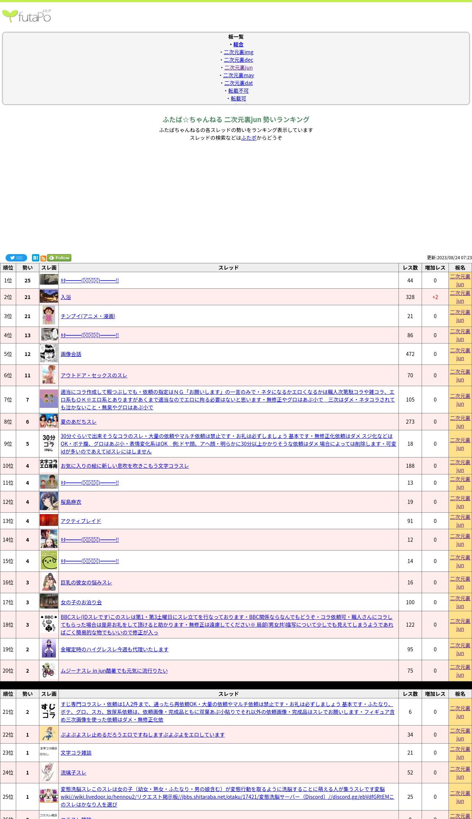Open the ぷよぷよスレ thread link
The width and height of the screenshot is (472, 819).
pos(143,735)
